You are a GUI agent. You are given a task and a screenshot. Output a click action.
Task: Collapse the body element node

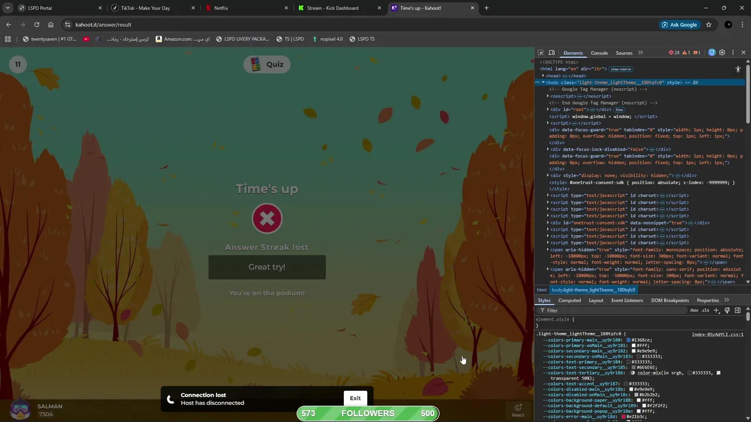543,83
